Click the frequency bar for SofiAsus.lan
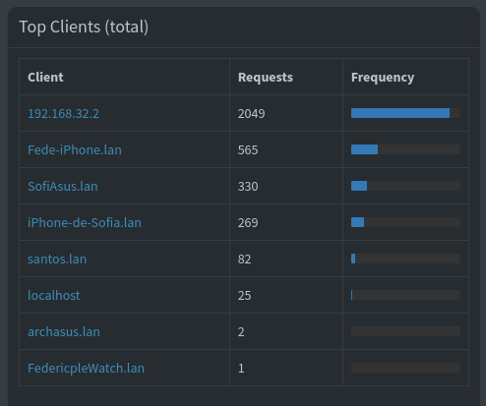Viewport: 486px width, 406px height. 405,186
